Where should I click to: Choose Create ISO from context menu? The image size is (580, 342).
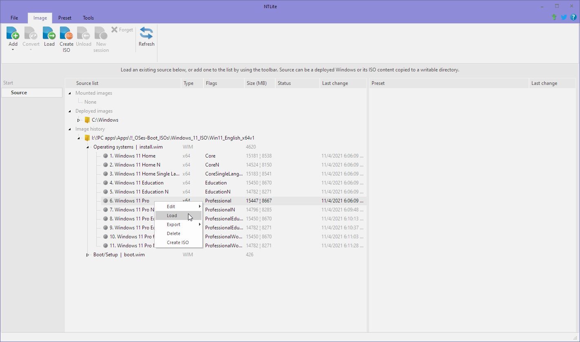point(178,242)
